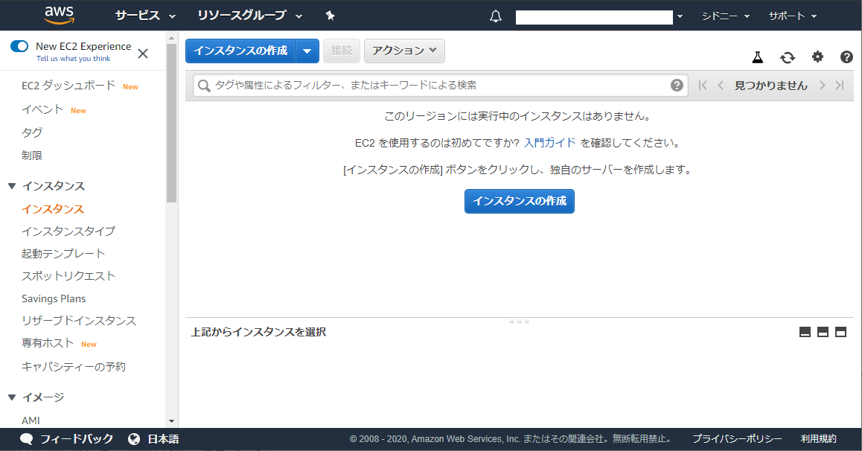Viewport: 862px width, 451px height.
Task: Click the toolbar インスタンスの作成 button
Action: (240, 51)
